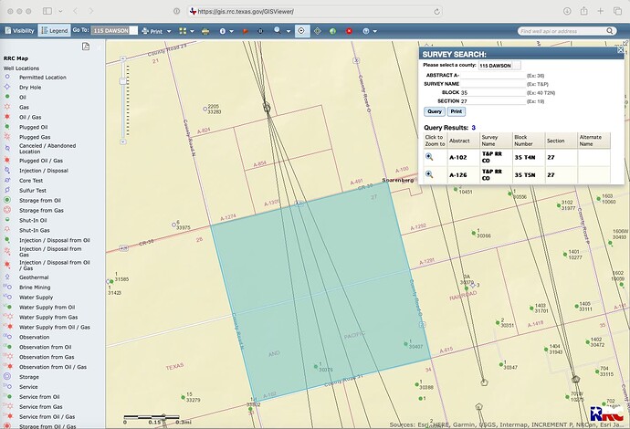This screenshot has width=630, height=429.
Task: Click the BLOCK input field
Action: pyautogui.click(x=493, y=93)
